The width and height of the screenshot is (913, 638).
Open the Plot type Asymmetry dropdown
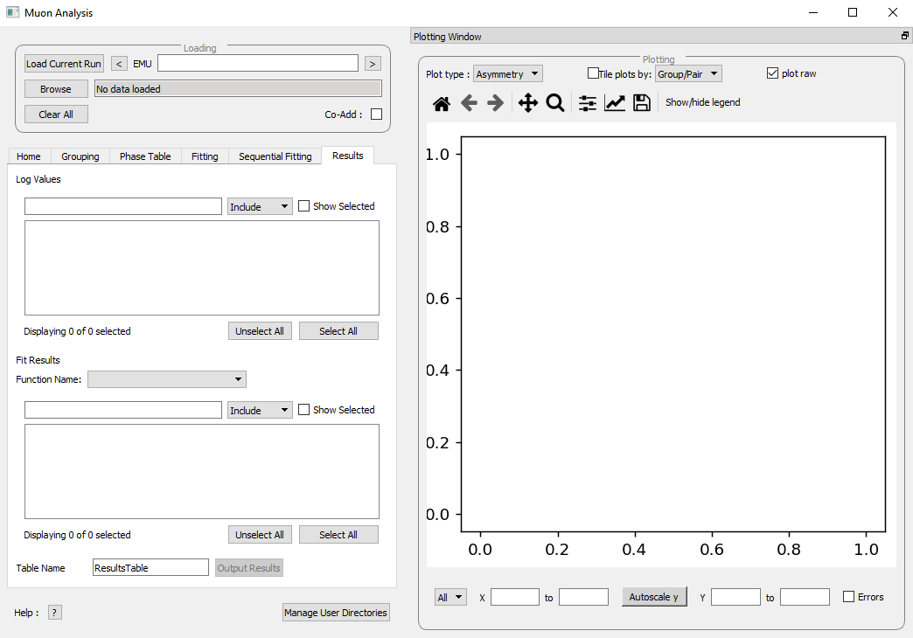(x=507, y=74)
